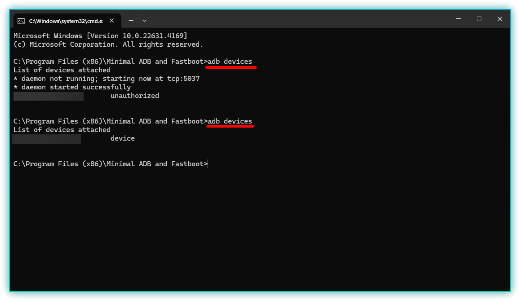Click the redacted serial beside "device" status

[x=46, y=139]
